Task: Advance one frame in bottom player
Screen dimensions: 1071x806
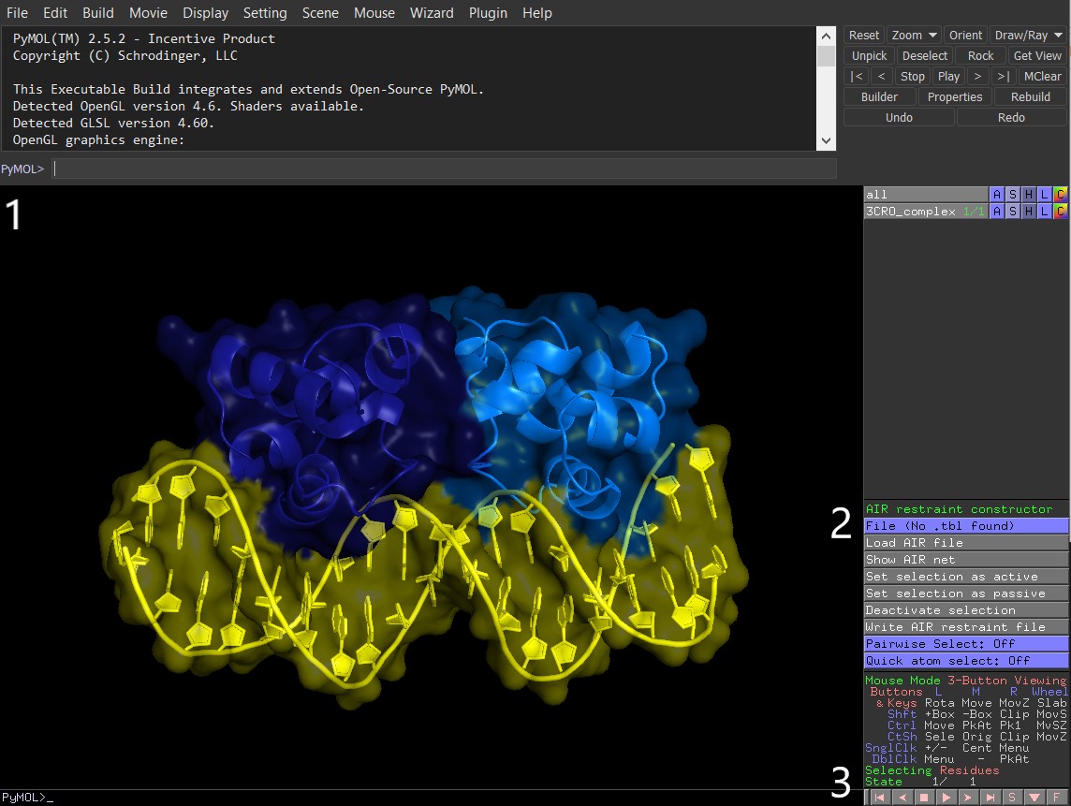Action: pyautogui.click(x=968, y=798)
